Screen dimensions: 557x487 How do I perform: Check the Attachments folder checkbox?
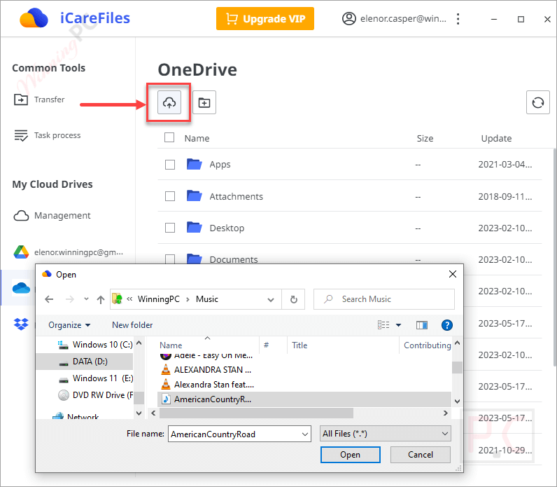[x=170, y=196]
